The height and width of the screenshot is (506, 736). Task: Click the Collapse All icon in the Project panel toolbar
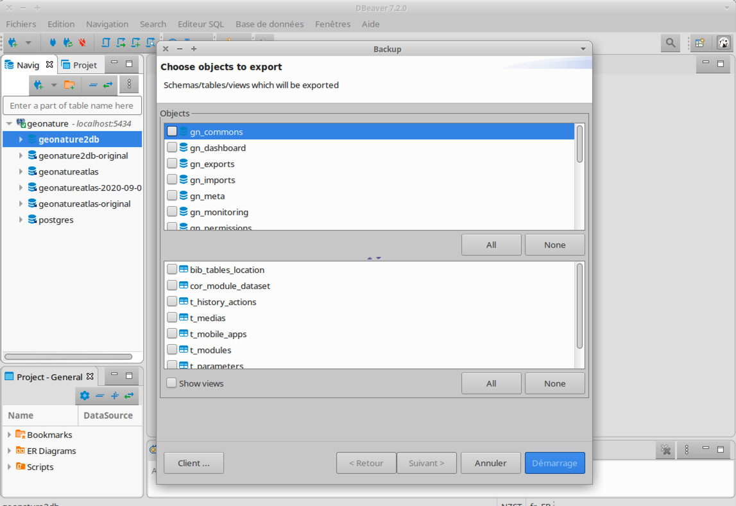pos(99,396)
